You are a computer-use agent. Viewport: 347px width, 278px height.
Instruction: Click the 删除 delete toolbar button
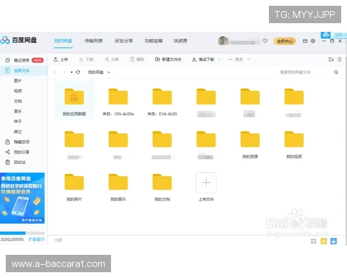click(137, 60)
